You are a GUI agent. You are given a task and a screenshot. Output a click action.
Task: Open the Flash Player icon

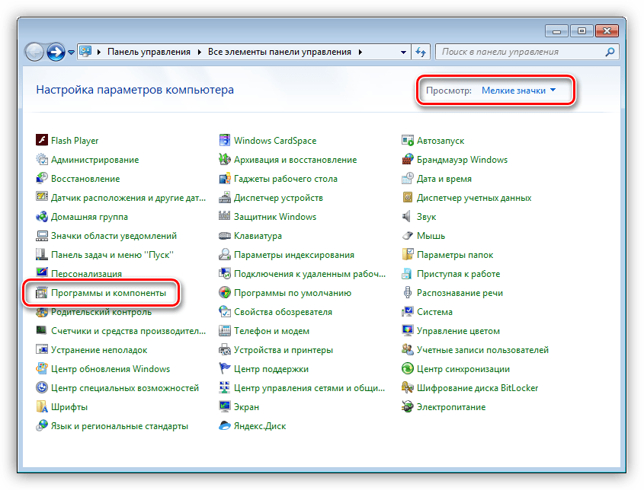pyautogui.click(x=42, y=140)
